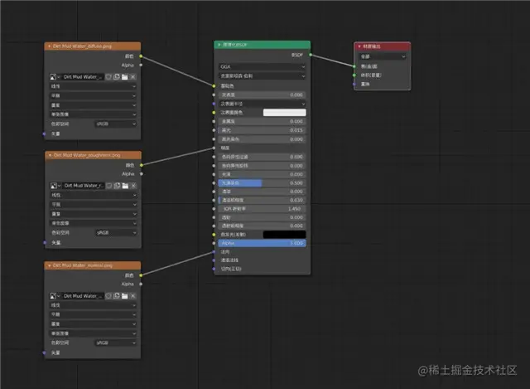The image size is (530, 389).
Task: Click the white subsurface color swatch
Action: tap(285, 113)
